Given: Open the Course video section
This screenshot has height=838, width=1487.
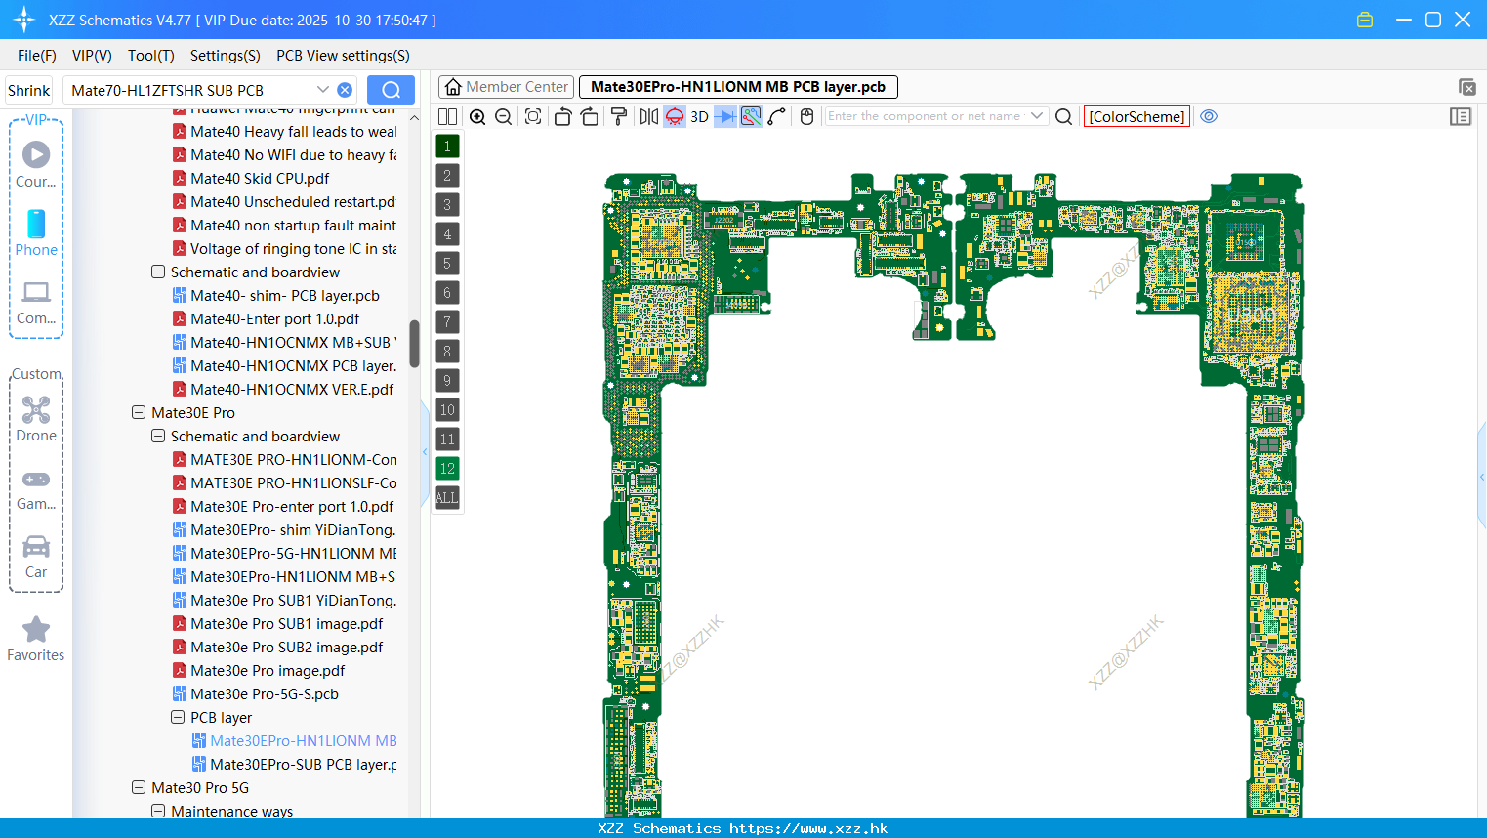Looking at the screenshot, I should [x=36, y=164].
